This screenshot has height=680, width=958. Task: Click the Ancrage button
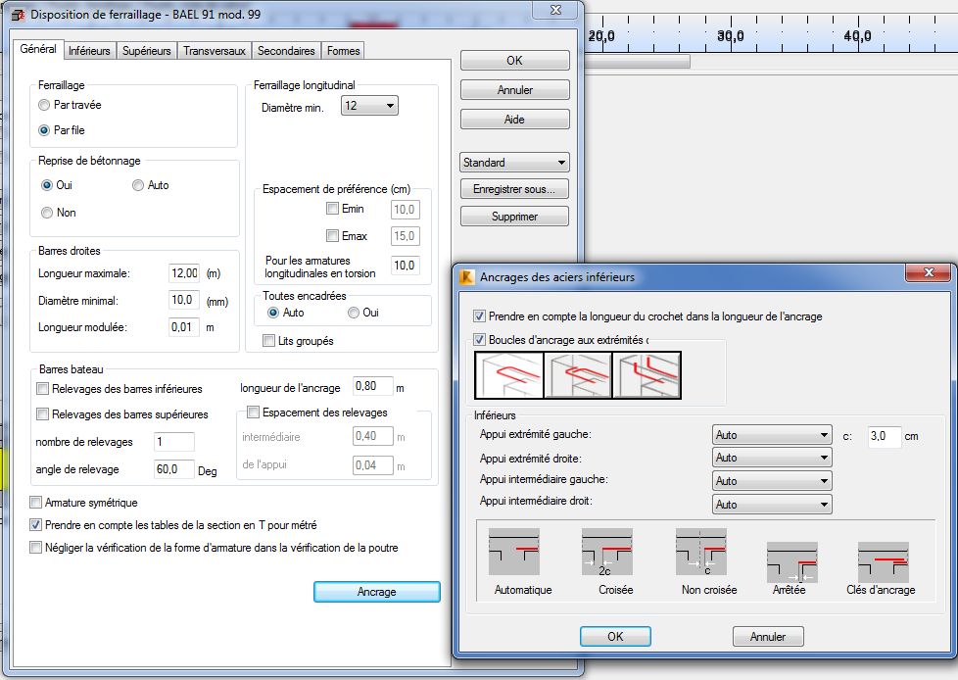pyautogui.click(x=377, y=592)
